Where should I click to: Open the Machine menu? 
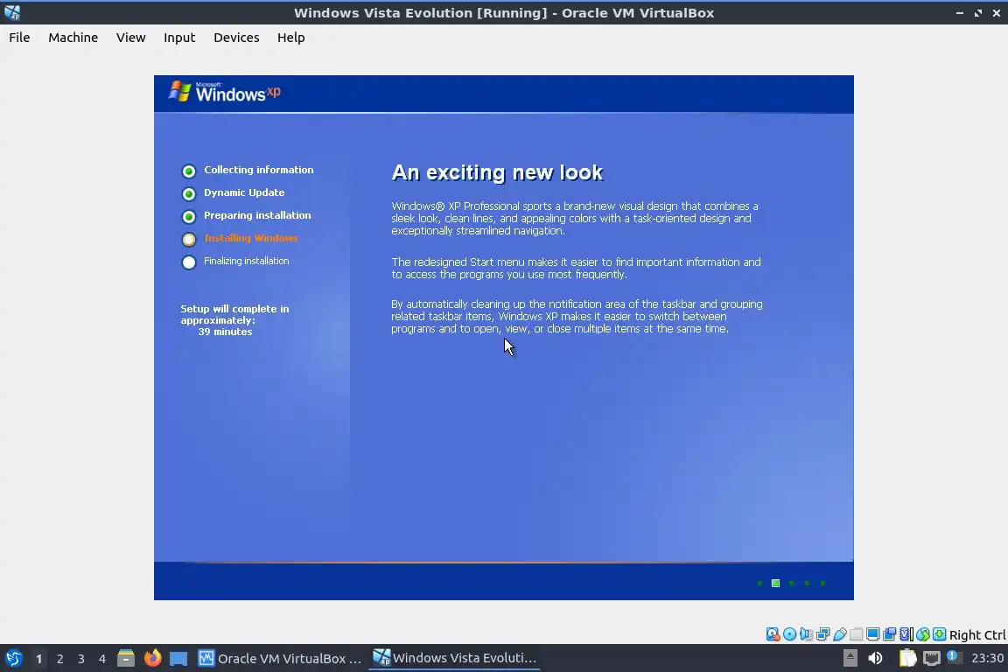(73, 38)
